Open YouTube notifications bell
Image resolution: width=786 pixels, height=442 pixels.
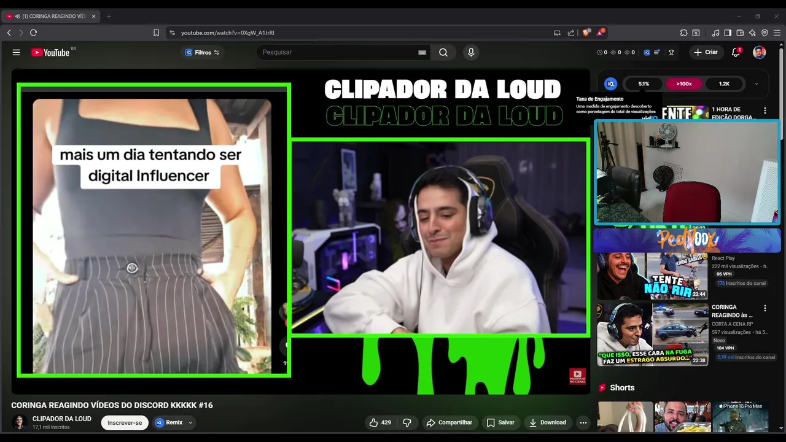tap(736, 52)
